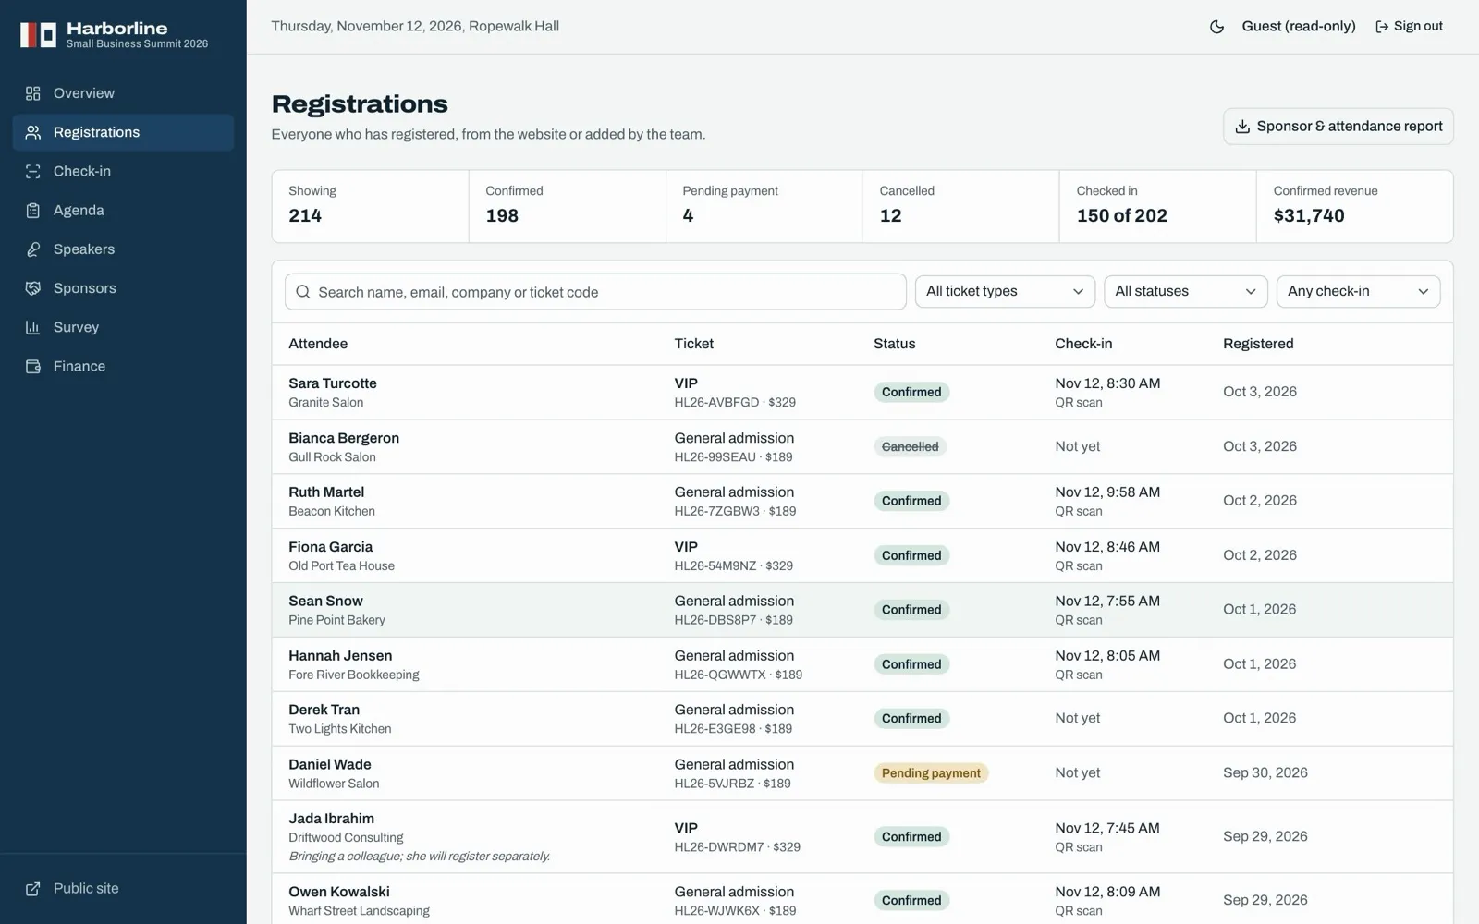Image resolution: width=1479 pixels, height=924 pixels.
Task: Click the sign out arrow icon
Action: pos(1382,27)
